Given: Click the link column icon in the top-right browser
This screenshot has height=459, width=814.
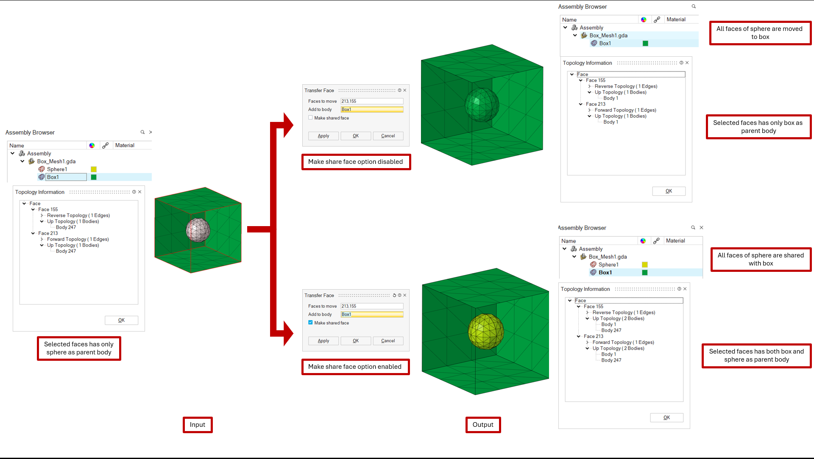Looking at the screenshot, I should (657, 19).
